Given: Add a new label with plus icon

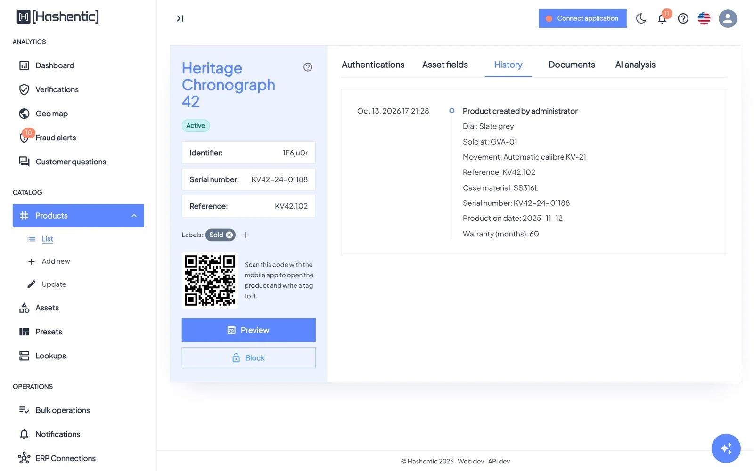Looking at the screenshot, I should (246, 235).
